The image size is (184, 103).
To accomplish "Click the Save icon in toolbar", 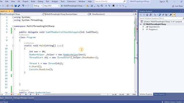I will pos(16,6).
